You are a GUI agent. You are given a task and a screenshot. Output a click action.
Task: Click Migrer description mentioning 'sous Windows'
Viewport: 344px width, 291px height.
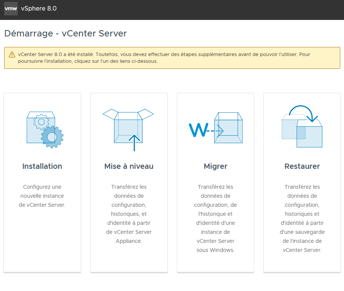216,218
